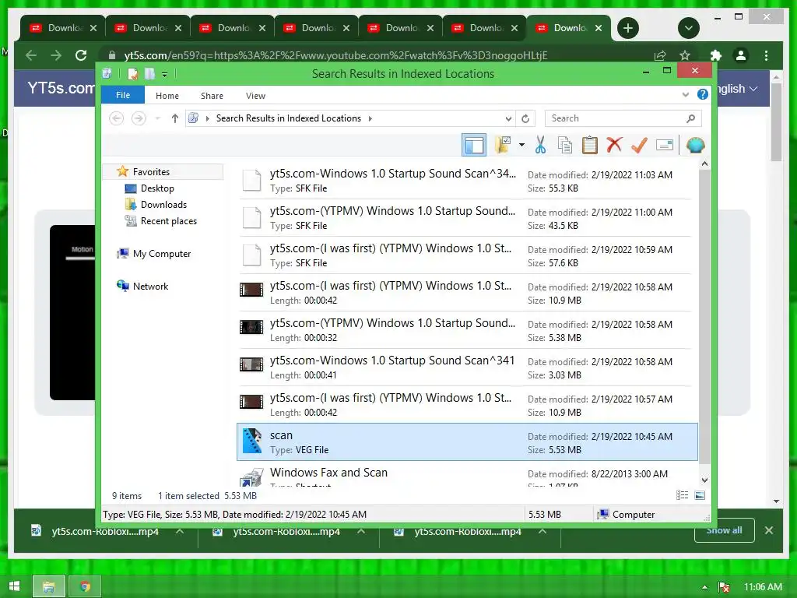The image size is (797, 598).
Task: Open the Chrome tab search dropdown
Action: pyautogui.click(x=689, y=28)
